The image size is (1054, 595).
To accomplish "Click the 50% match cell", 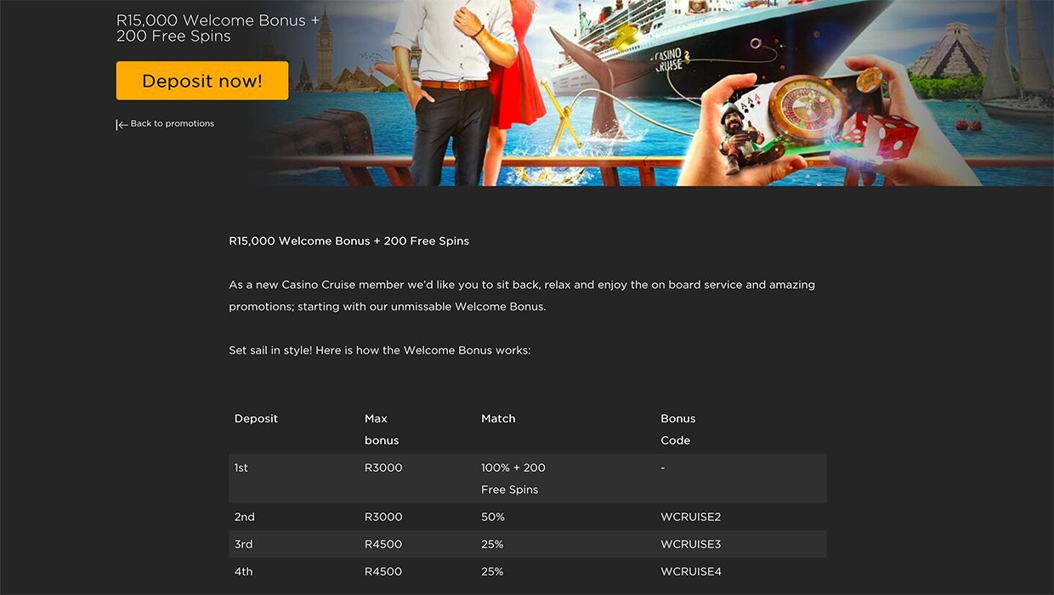I will tap(493, 518).
